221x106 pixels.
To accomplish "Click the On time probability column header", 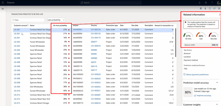I will [x=60, y=25].
